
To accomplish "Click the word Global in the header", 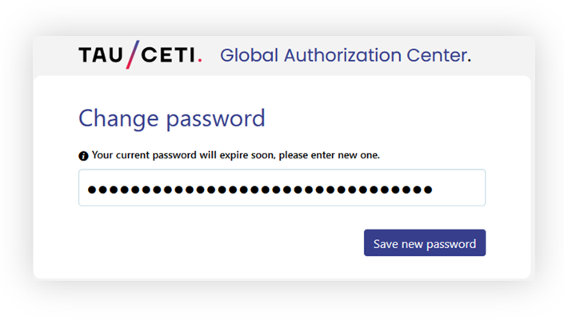I will pos(250,55).
